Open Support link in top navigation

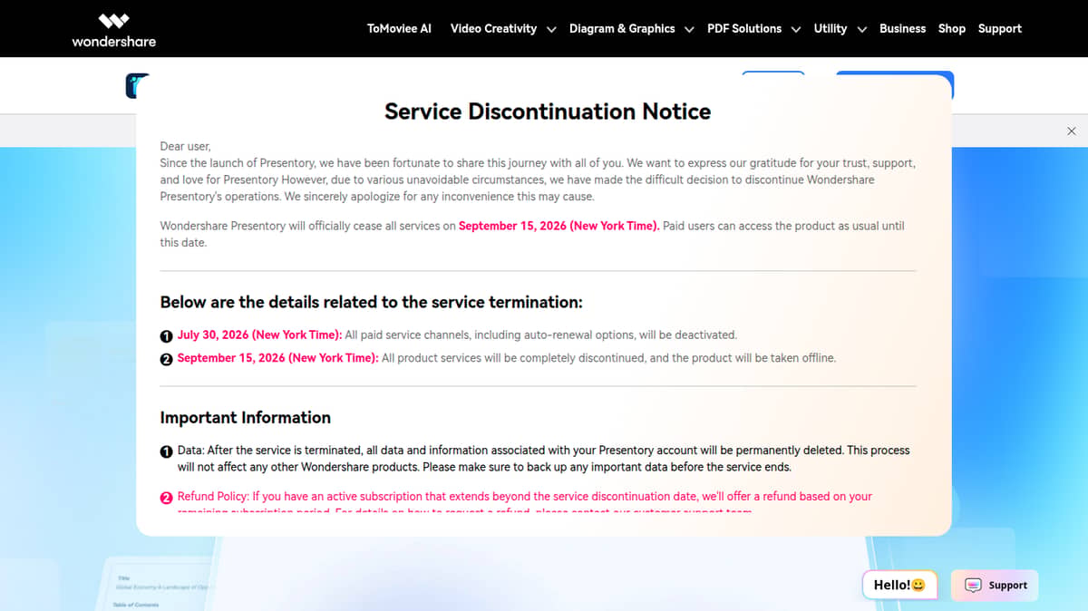click(1000, 28)
